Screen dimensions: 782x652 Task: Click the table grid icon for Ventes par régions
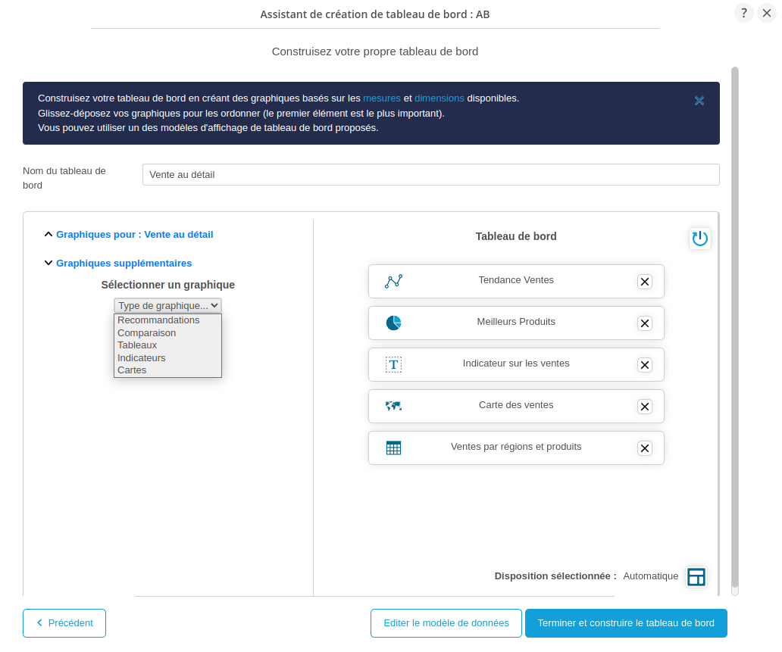tap(393, 448)
